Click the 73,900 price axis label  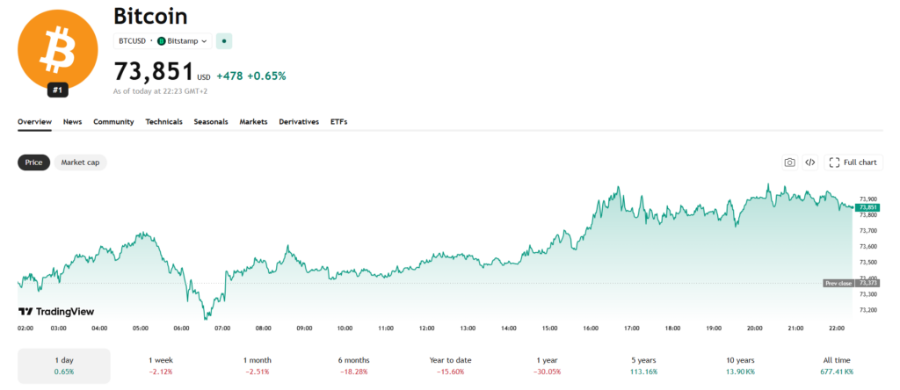(x=867, y=199)
